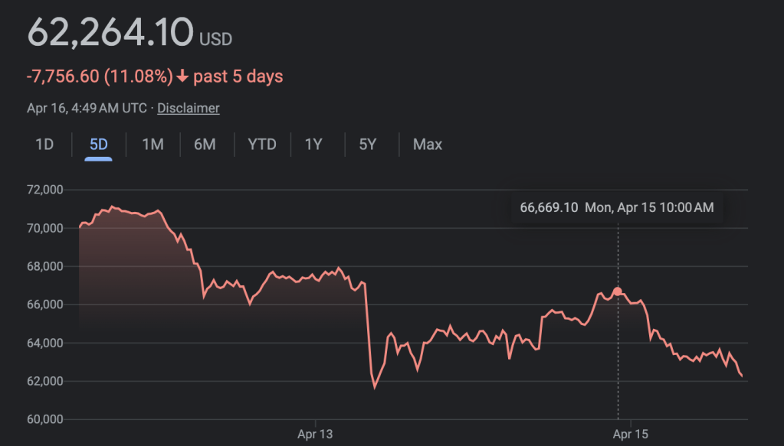Show the 5Y price history
784x446 pixels.
pyautogui.click(x=368, y=145)
